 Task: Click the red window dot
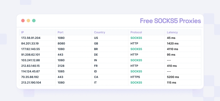[23, 21]
